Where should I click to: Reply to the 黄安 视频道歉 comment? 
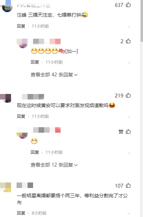pyautogui.click(x=21, y=116)
